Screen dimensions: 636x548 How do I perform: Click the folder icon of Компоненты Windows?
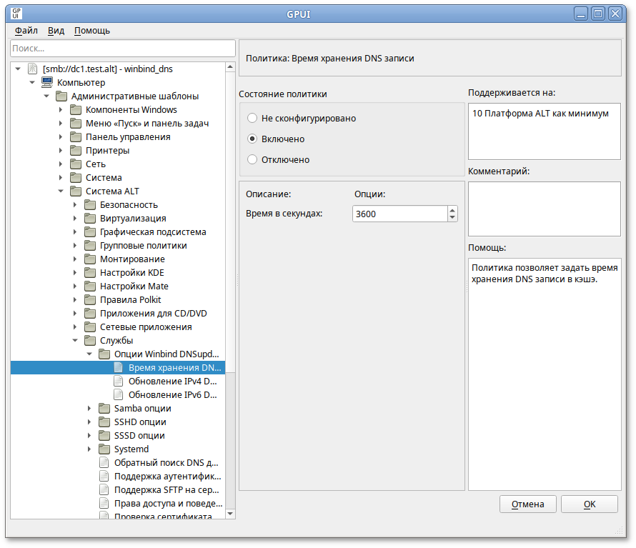click(75, 110)
